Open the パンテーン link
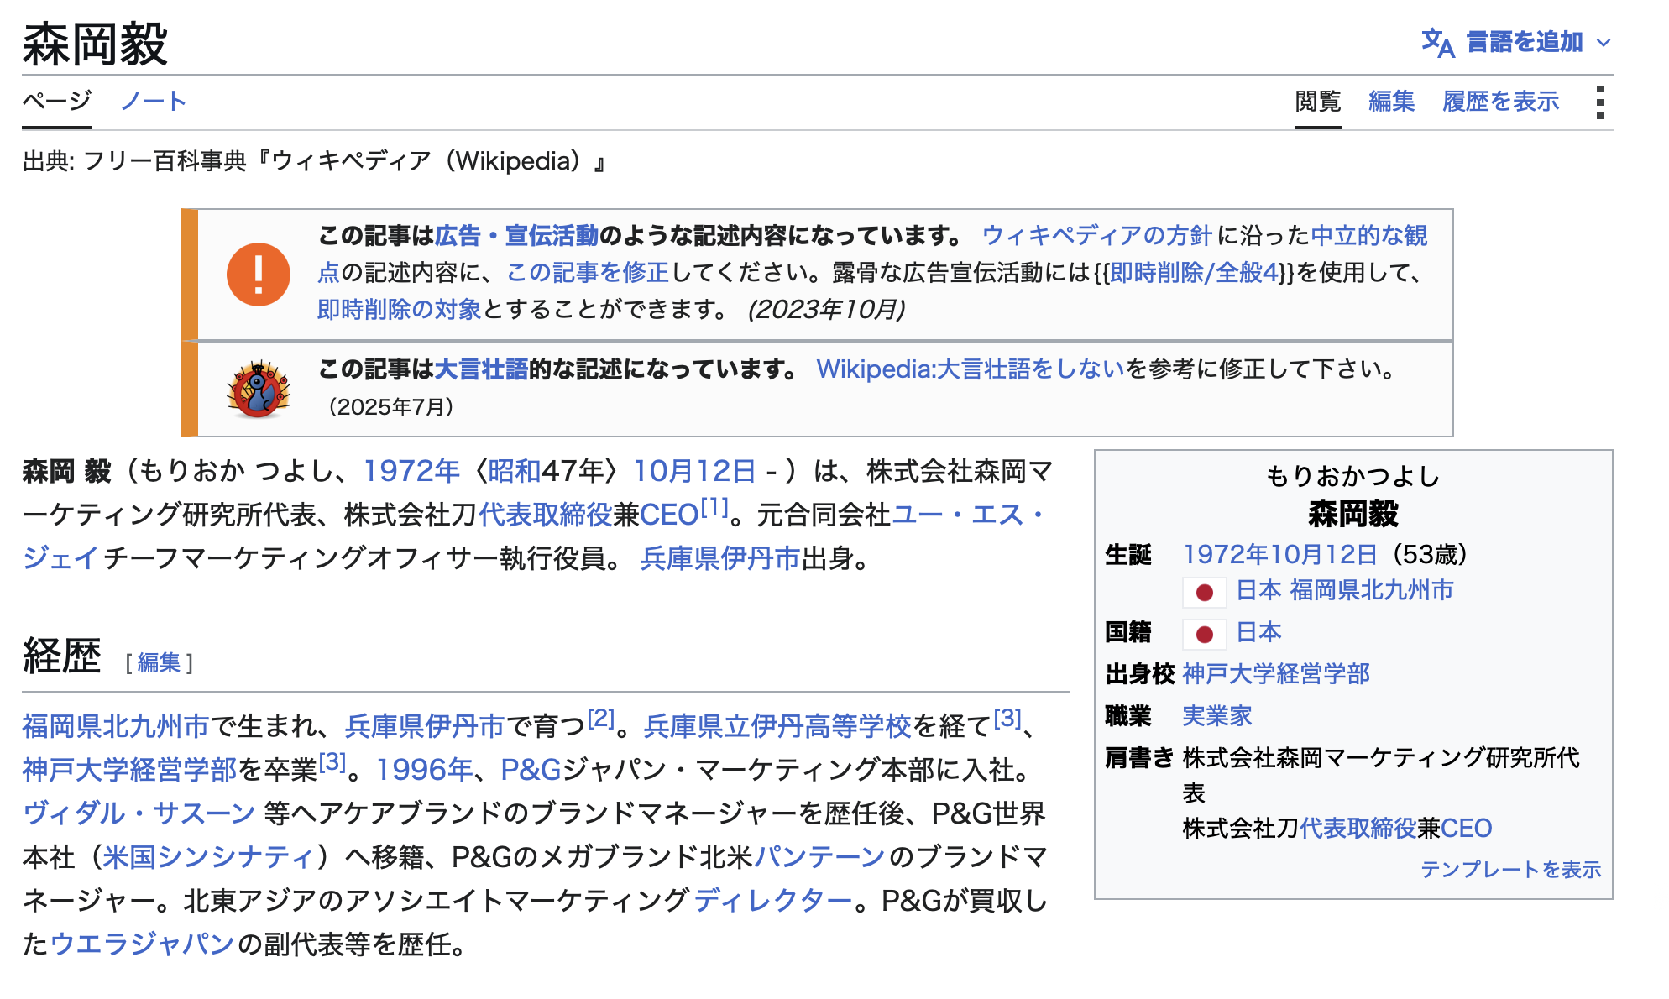 tap(820, 857)
